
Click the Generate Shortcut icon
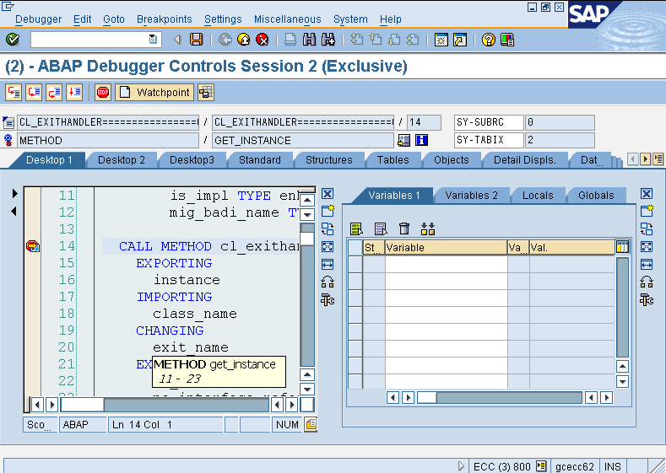[x=460, y=40]
